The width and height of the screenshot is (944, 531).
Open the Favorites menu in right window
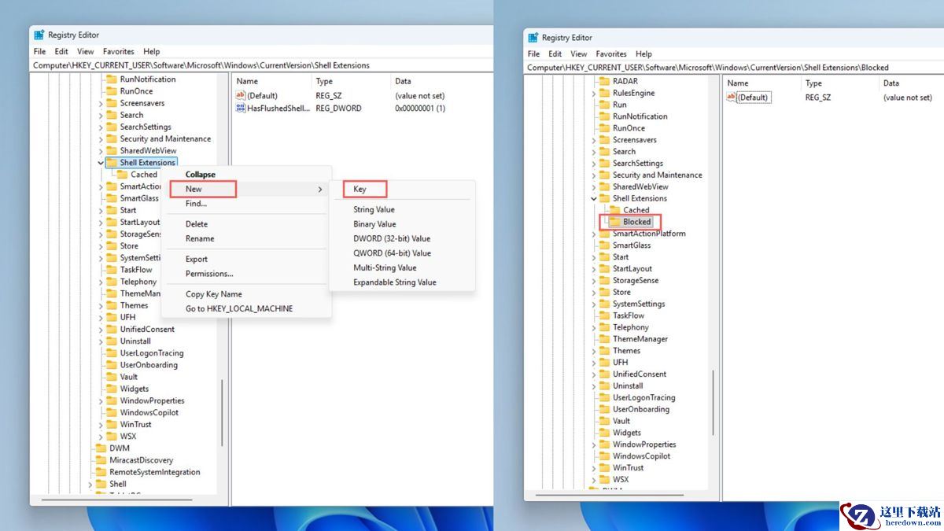tap(611, 53)
